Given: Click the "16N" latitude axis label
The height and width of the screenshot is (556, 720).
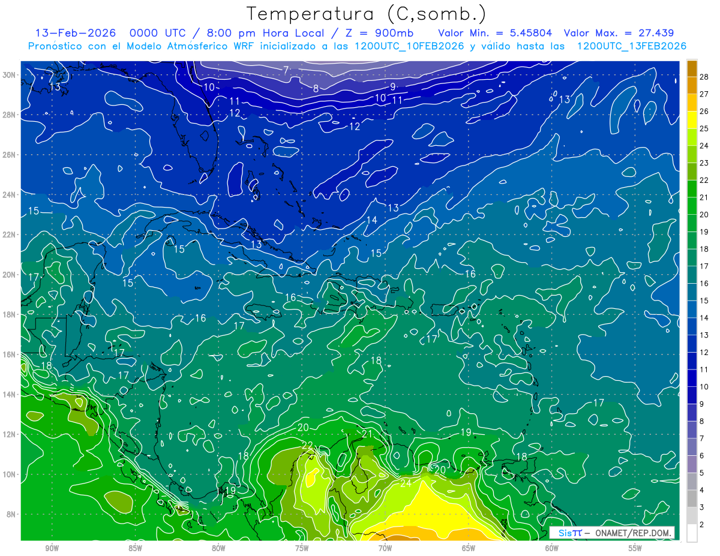Looking at the screenshot, I should [x=9, y=354].
